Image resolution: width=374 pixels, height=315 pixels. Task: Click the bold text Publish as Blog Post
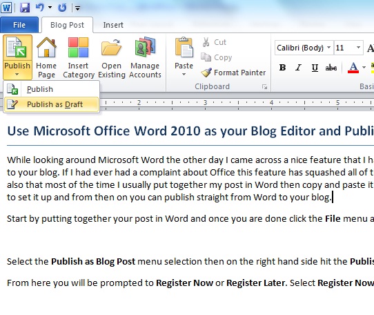pyautogui.click(x=93, y=262)
